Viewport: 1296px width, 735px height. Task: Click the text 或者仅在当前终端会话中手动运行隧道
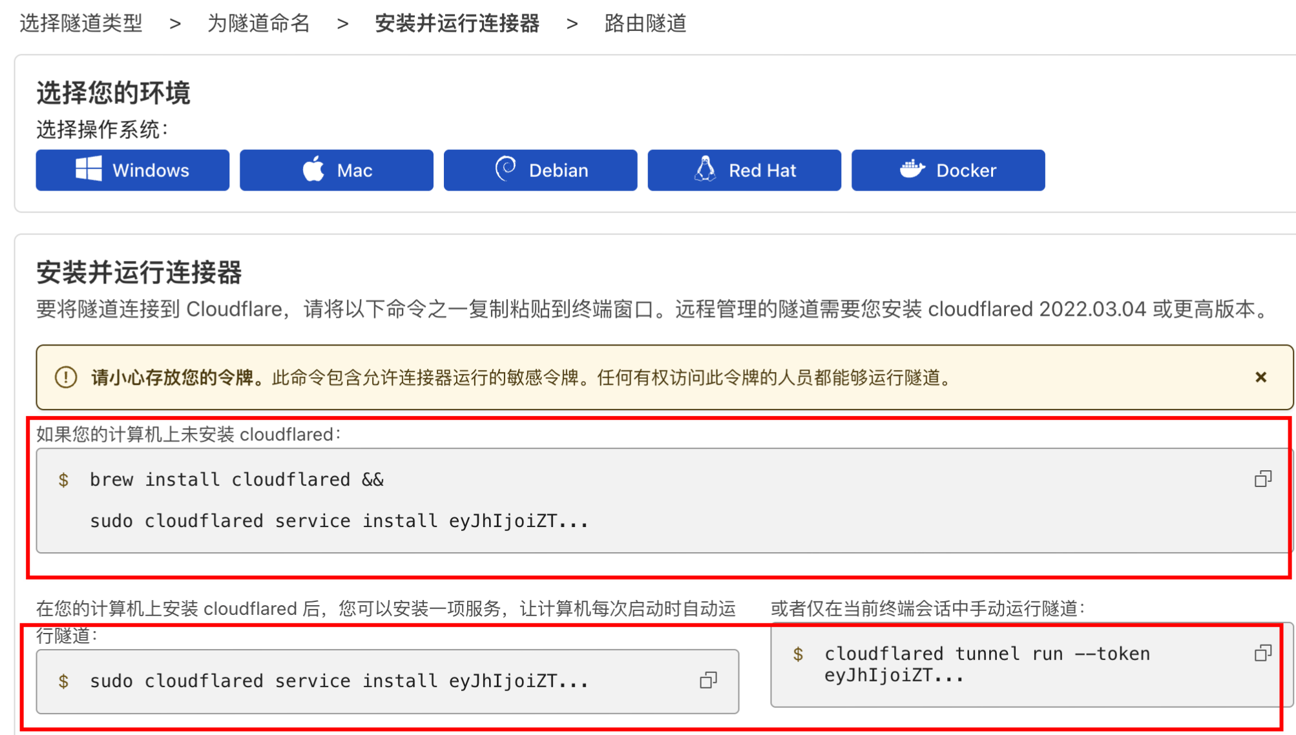coord(928,608)
